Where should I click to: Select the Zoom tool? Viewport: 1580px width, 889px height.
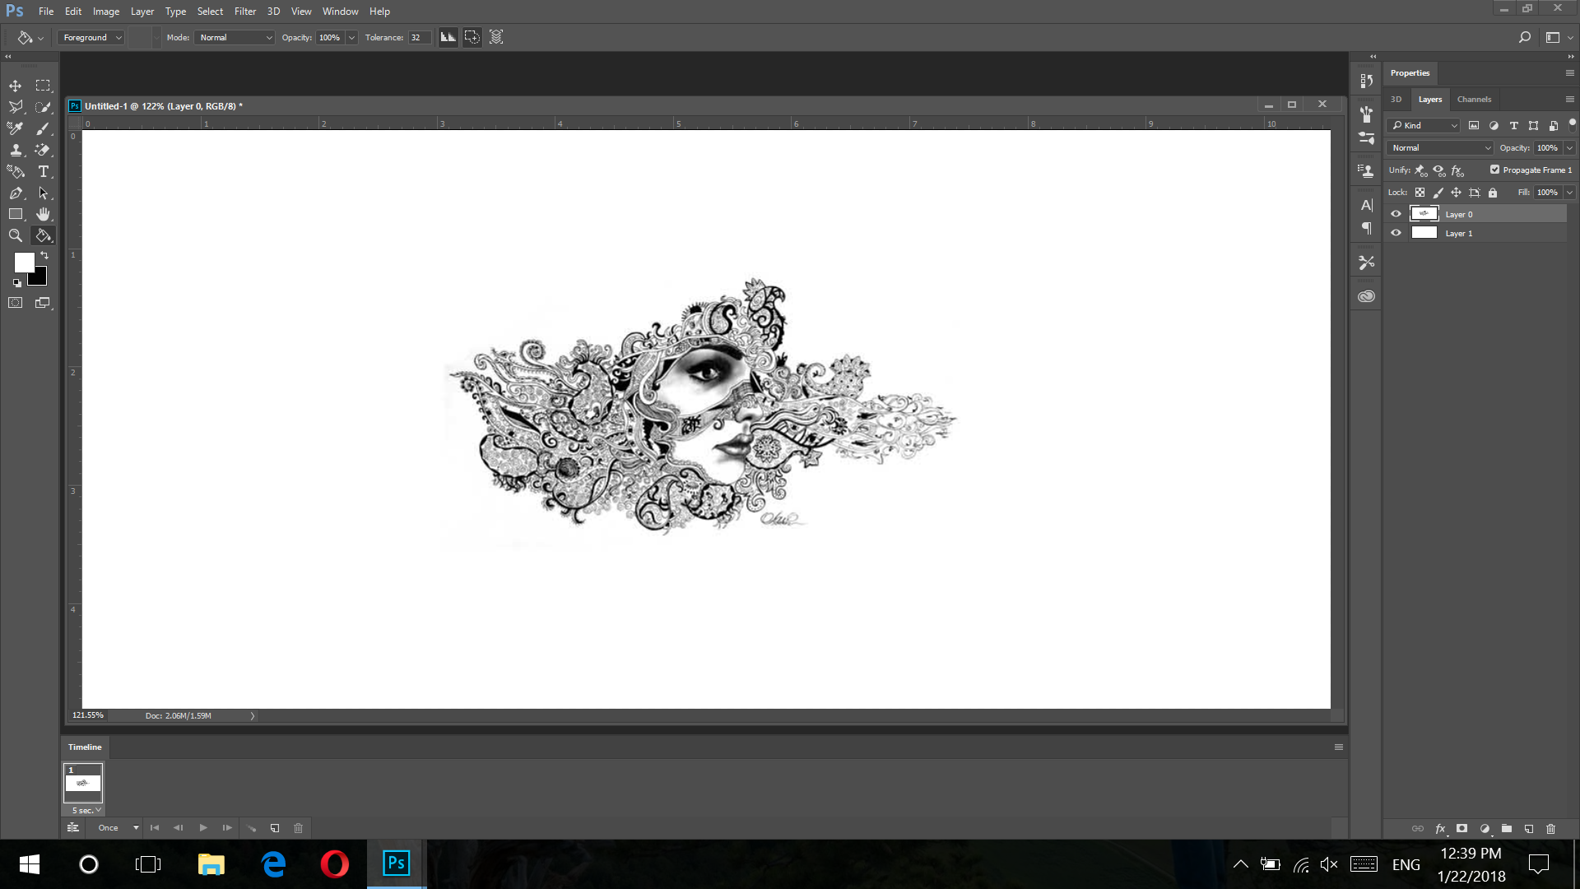pos(15,235)
